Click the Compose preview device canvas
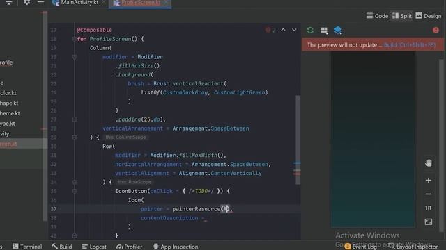 click(372, 140)
